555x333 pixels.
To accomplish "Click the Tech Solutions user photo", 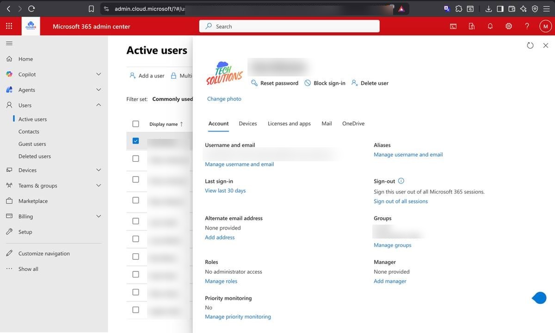I will tap(224, 73).
